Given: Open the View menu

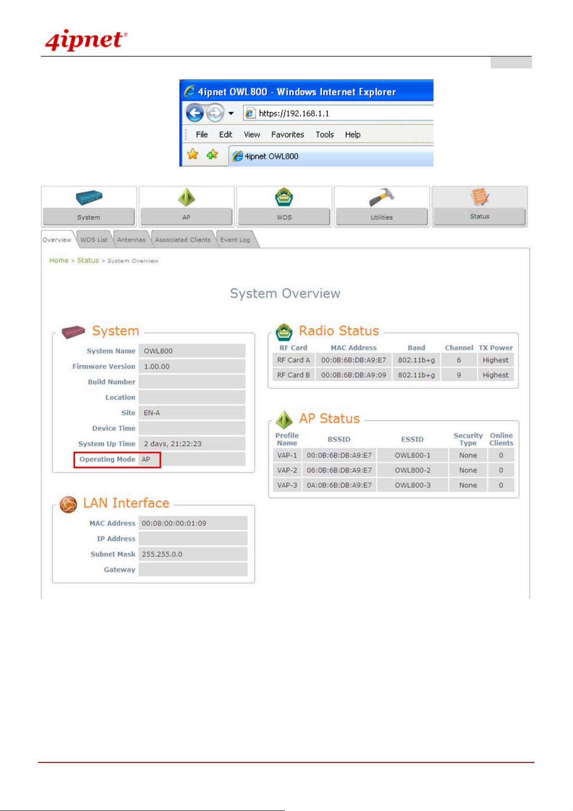Looking at the screenshot, I should point(252,135).
